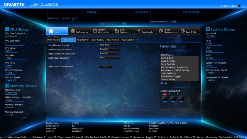Screen dimensions: 247x139
Task: Click Setup button for own options
Action: [105, 66]
